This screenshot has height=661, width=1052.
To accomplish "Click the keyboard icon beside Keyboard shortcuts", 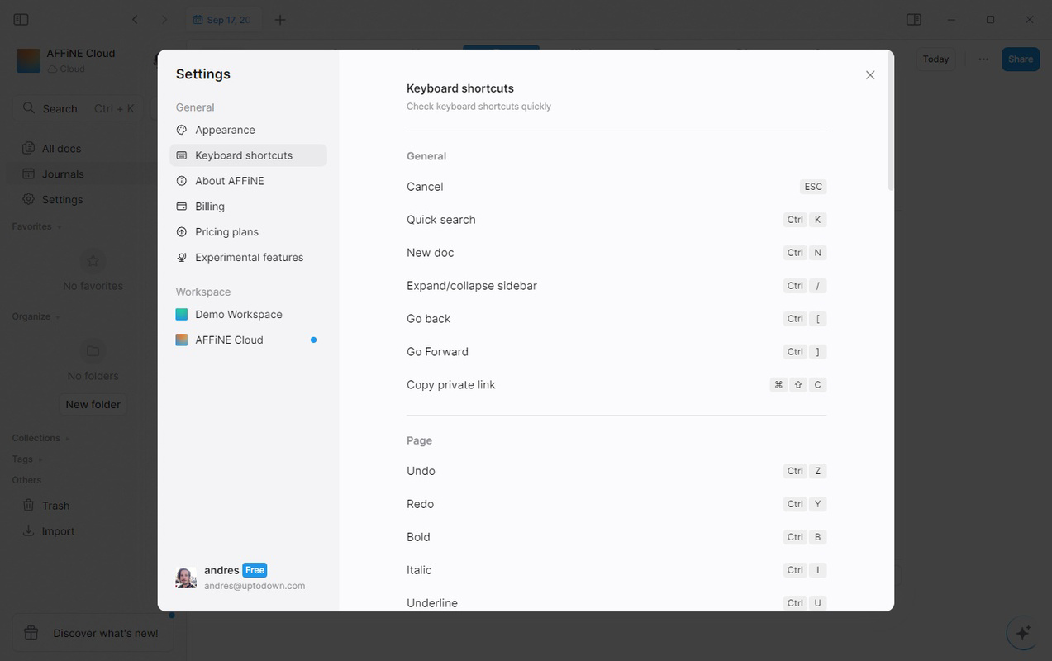I will pyautogui.click(x=182, y=155).
